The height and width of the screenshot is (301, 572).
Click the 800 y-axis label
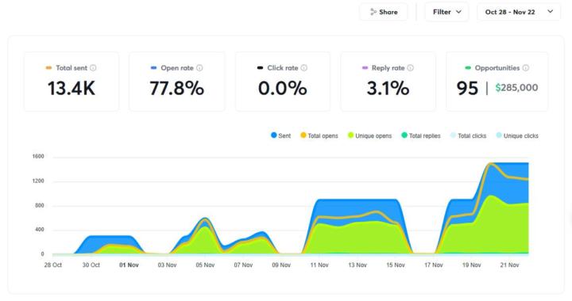coord(40,205)
